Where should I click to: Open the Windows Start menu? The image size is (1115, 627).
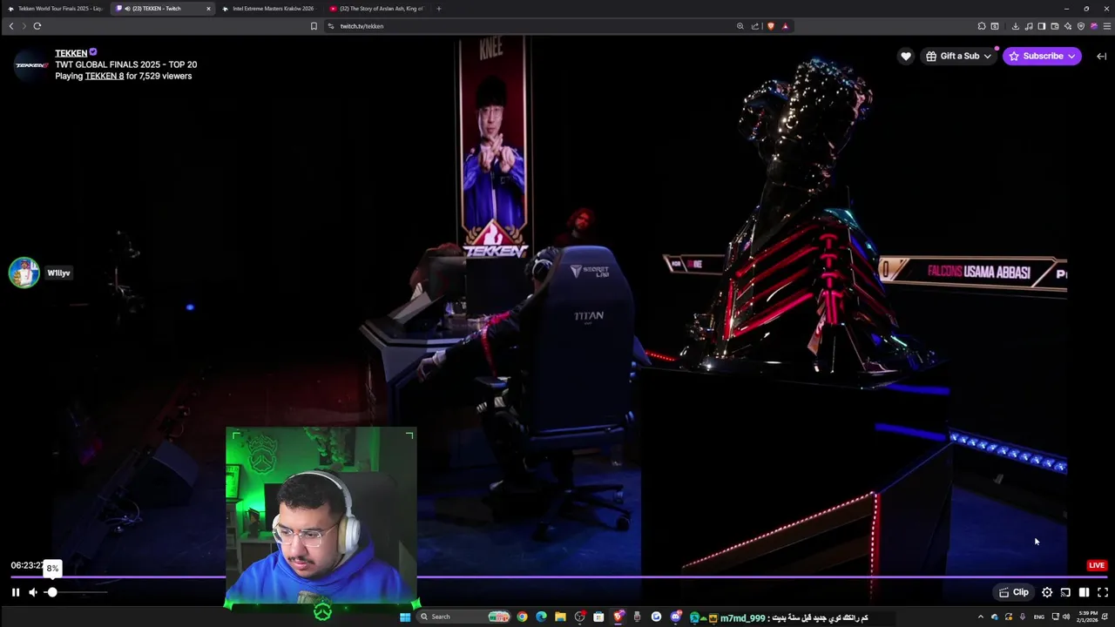405,617
